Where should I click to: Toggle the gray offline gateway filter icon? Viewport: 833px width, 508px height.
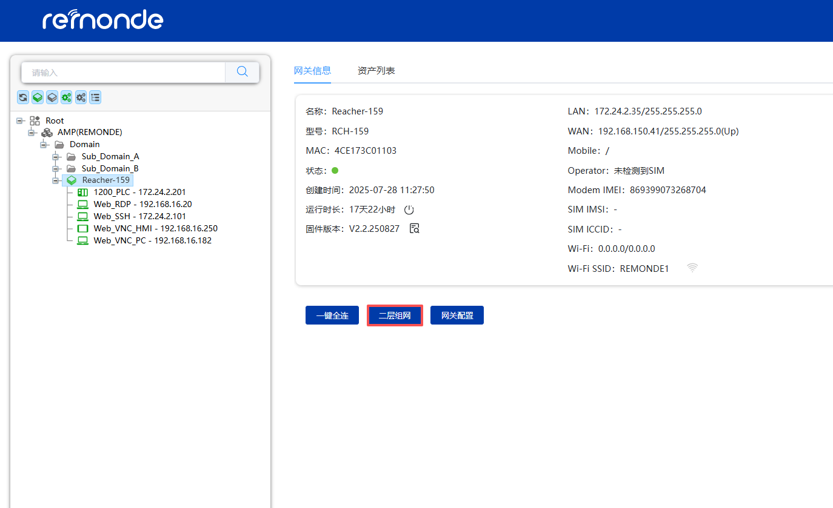(52, 97)
